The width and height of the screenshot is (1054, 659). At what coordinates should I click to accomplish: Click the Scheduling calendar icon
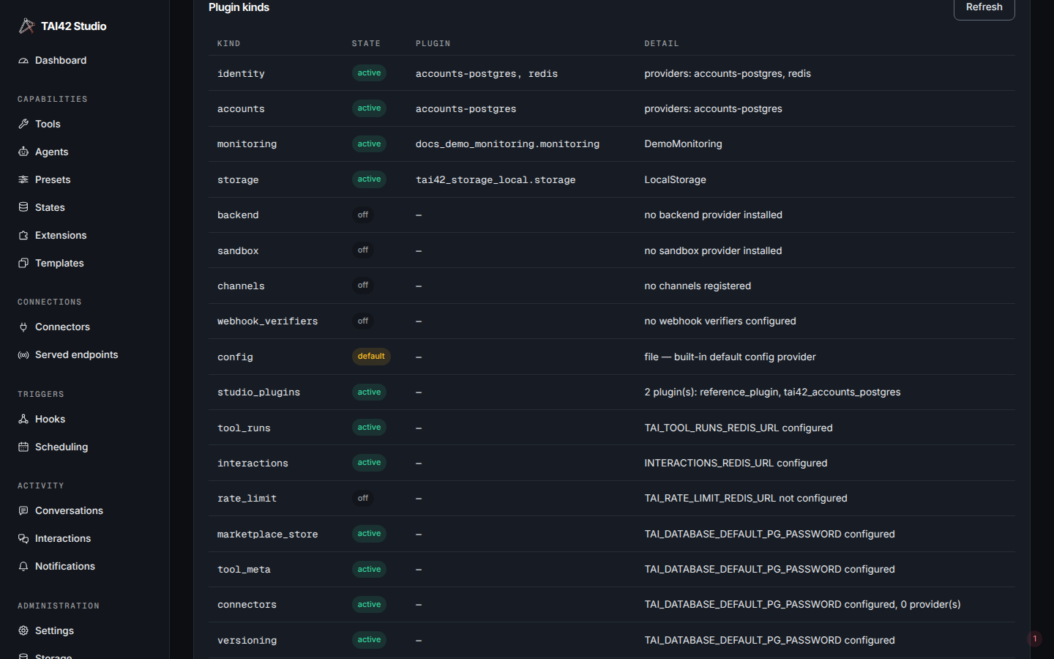23,447
